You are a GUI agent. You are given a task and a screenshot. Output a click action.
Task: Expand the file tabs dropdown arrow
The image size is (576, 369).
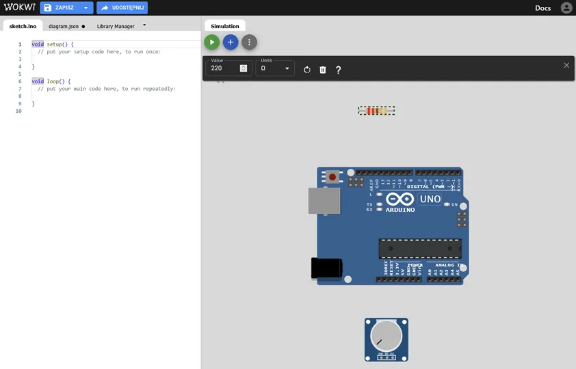[x=144, y=25]
